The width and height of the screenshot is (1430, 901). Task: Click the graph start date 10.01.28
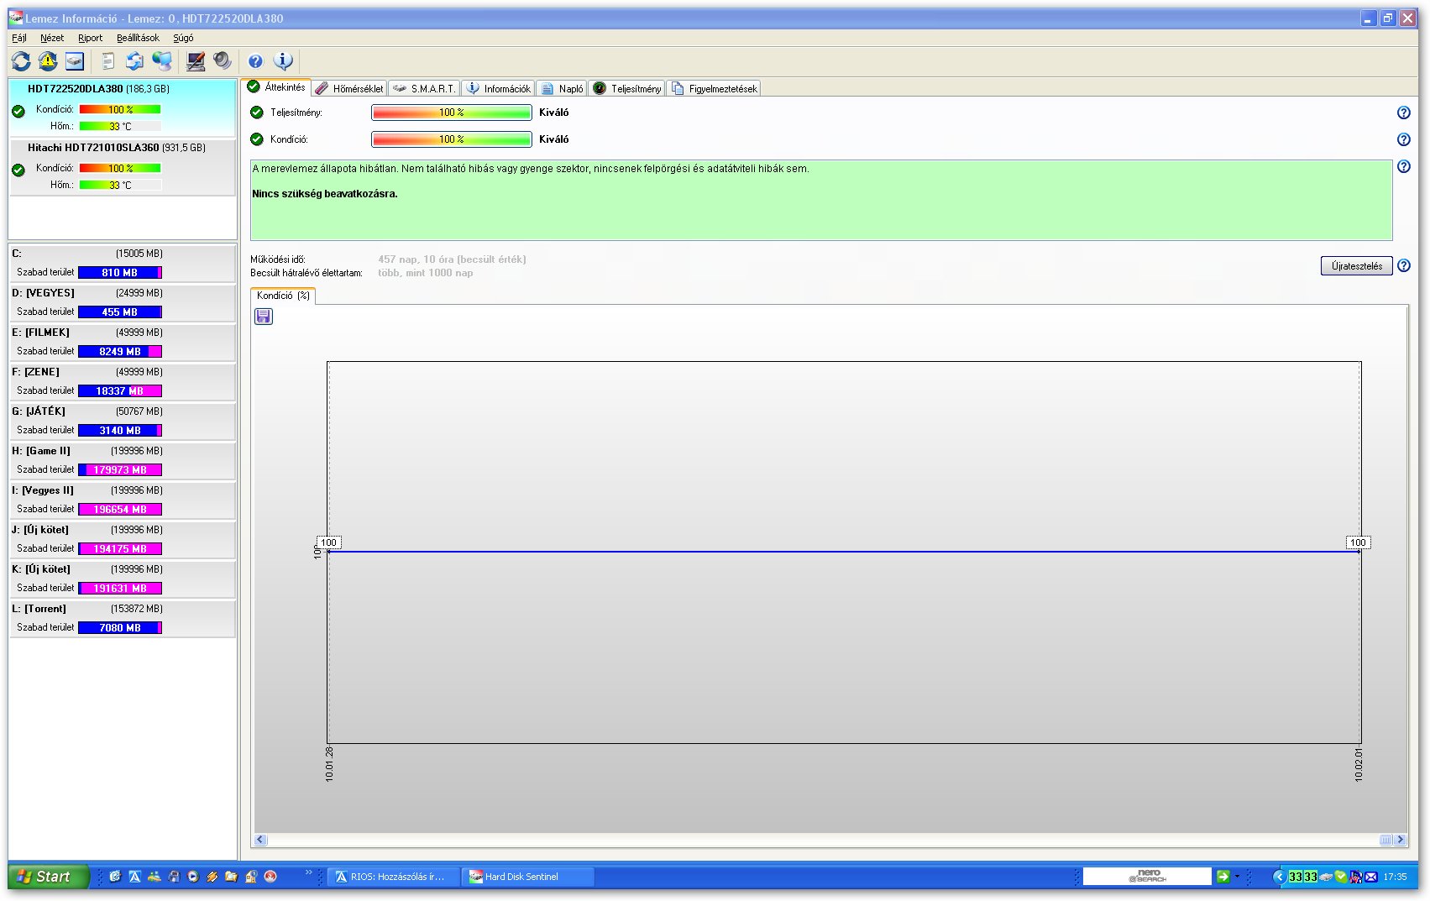329,764
